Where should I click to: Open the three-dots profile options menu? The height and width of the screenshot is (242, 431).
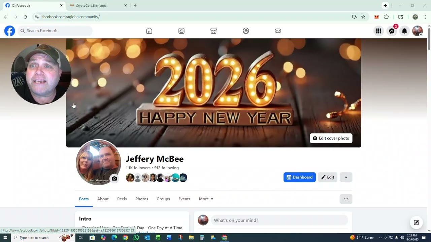coord(346,199)
